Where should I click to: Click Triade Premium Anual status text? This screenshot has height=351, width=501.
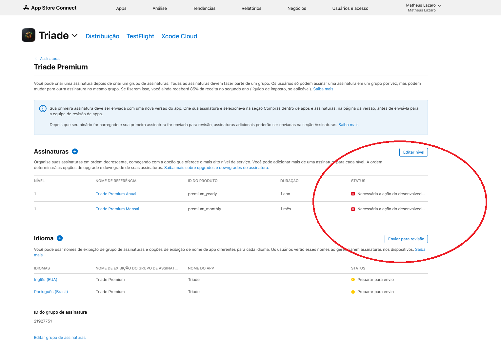[x=391, y=194]
